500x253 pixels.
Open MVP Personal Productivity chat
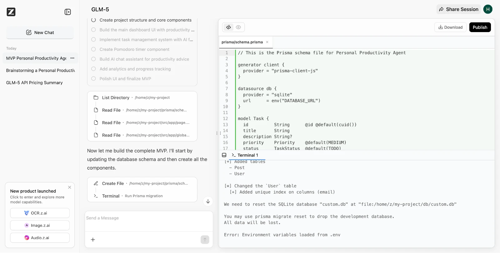click(x=36, y=58)
